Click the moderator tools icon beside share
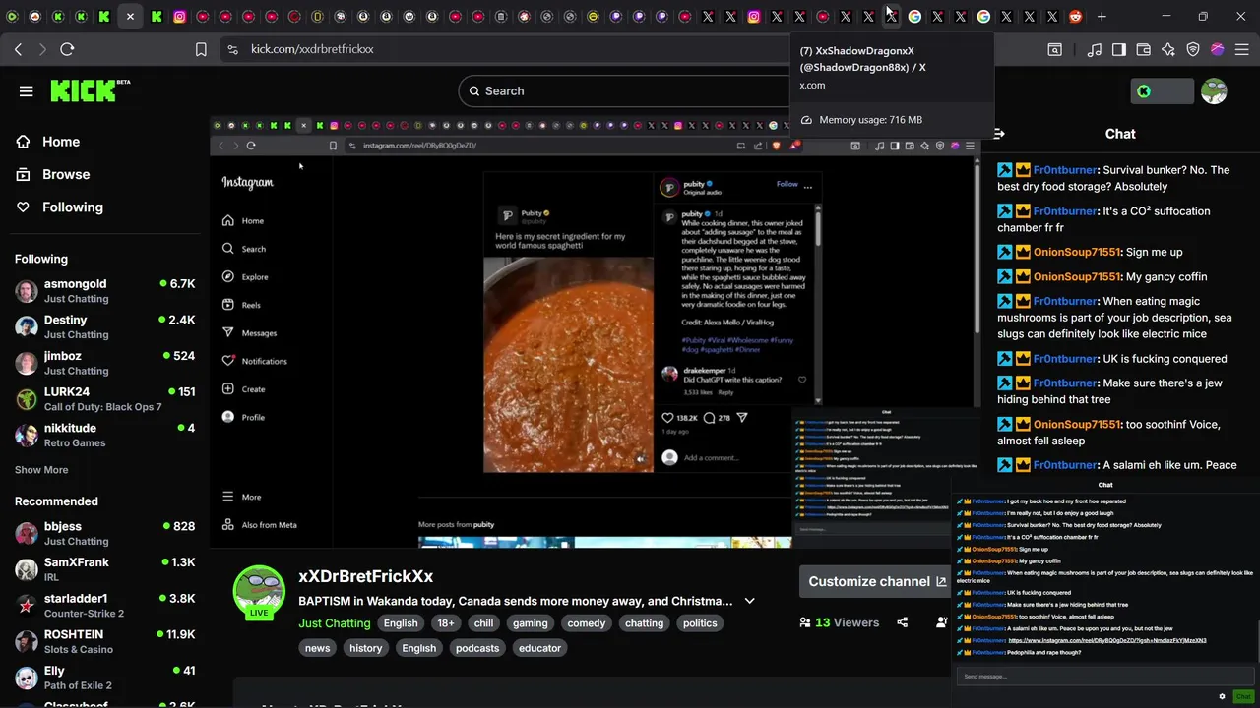The image size is (1260, 708). pos(942,622)
